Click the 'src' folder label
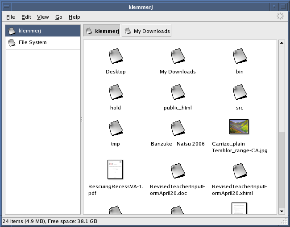The image size is (290, 227). pyautogui.click(x=240, y=108)
